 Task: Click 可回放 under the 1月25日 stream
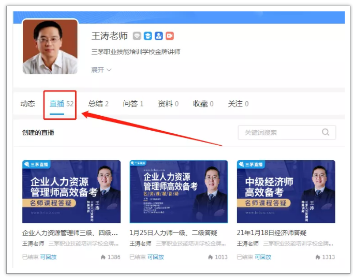[x=156, y=257]
